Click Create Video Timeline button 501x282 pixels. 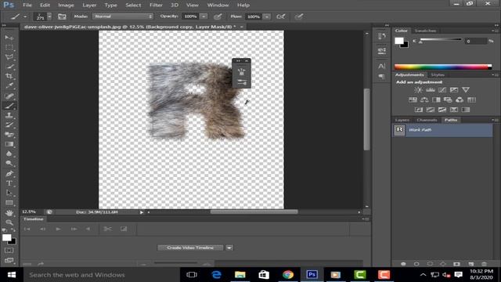coord(190,248)
